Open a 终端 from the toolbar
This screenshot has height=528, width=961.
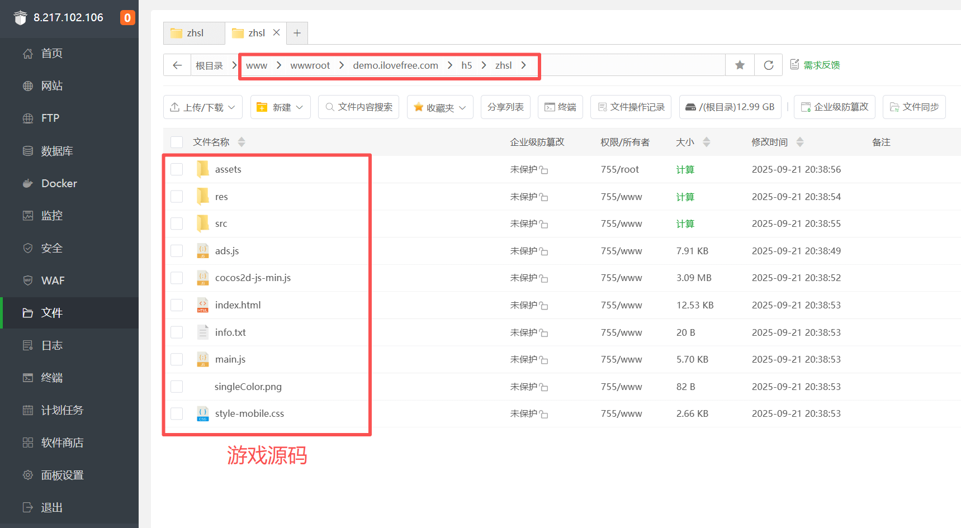[x=560, y=107]
